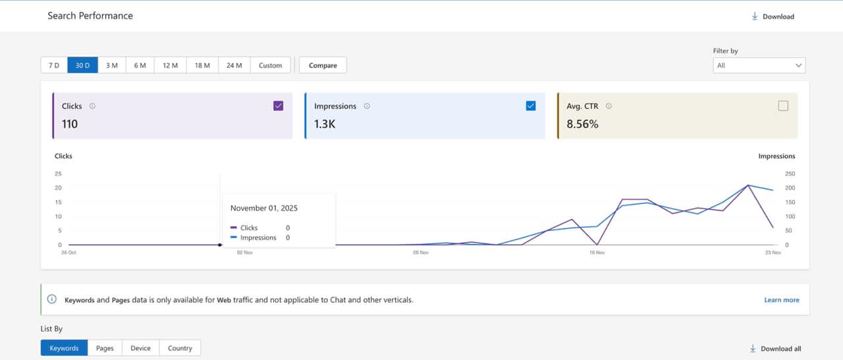Click the info icon in Keywords notice banner
The height and width of the screenshot is (360, 843).
[x=52, y=299]
